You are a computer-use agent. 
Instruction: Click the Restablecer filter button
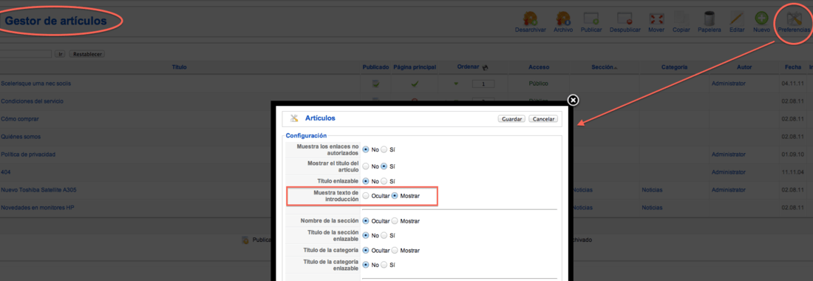(87, 54)
